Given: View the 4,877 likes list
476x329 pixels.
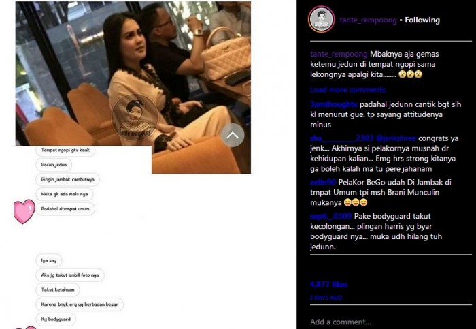Looking at the screenshot, I should [x=328, y=285].
